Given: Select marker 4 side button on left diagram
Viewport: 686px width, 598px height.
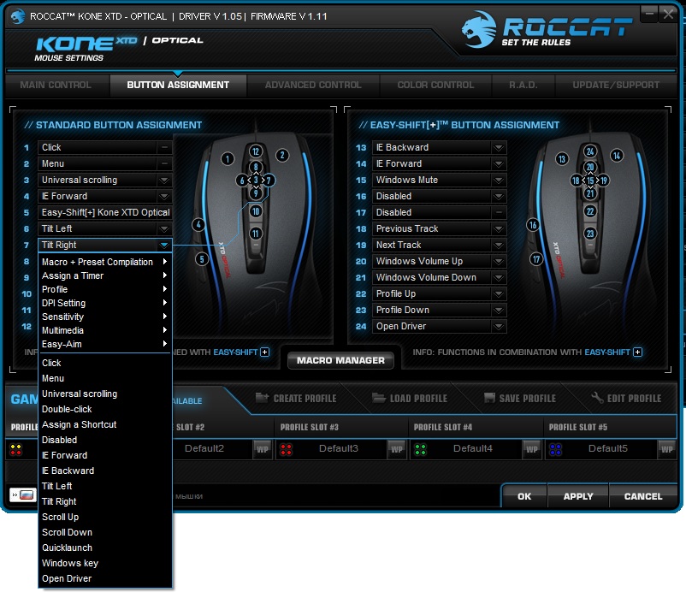Looking at the screenshot, I should [x=198, y=225].
